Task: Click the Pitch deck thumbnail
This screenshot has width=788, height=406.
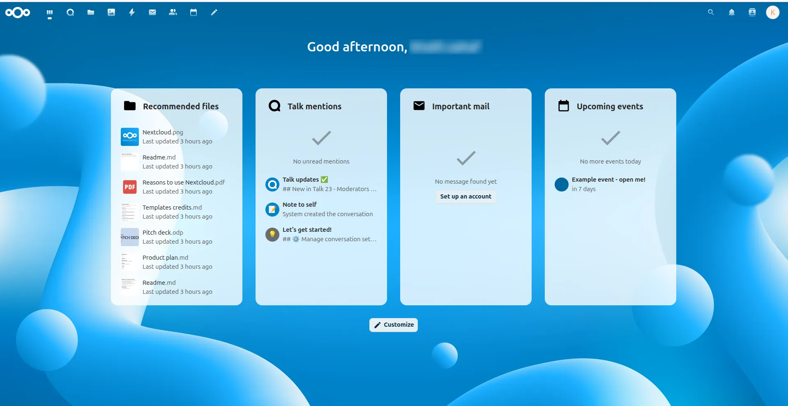Action: point(130,237)
